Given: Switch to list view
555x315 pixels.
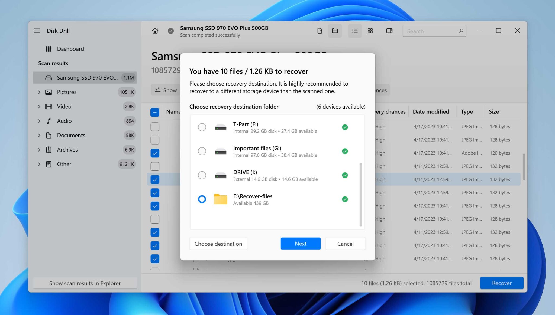Looking at the screenshot, I should pos(355,31).
